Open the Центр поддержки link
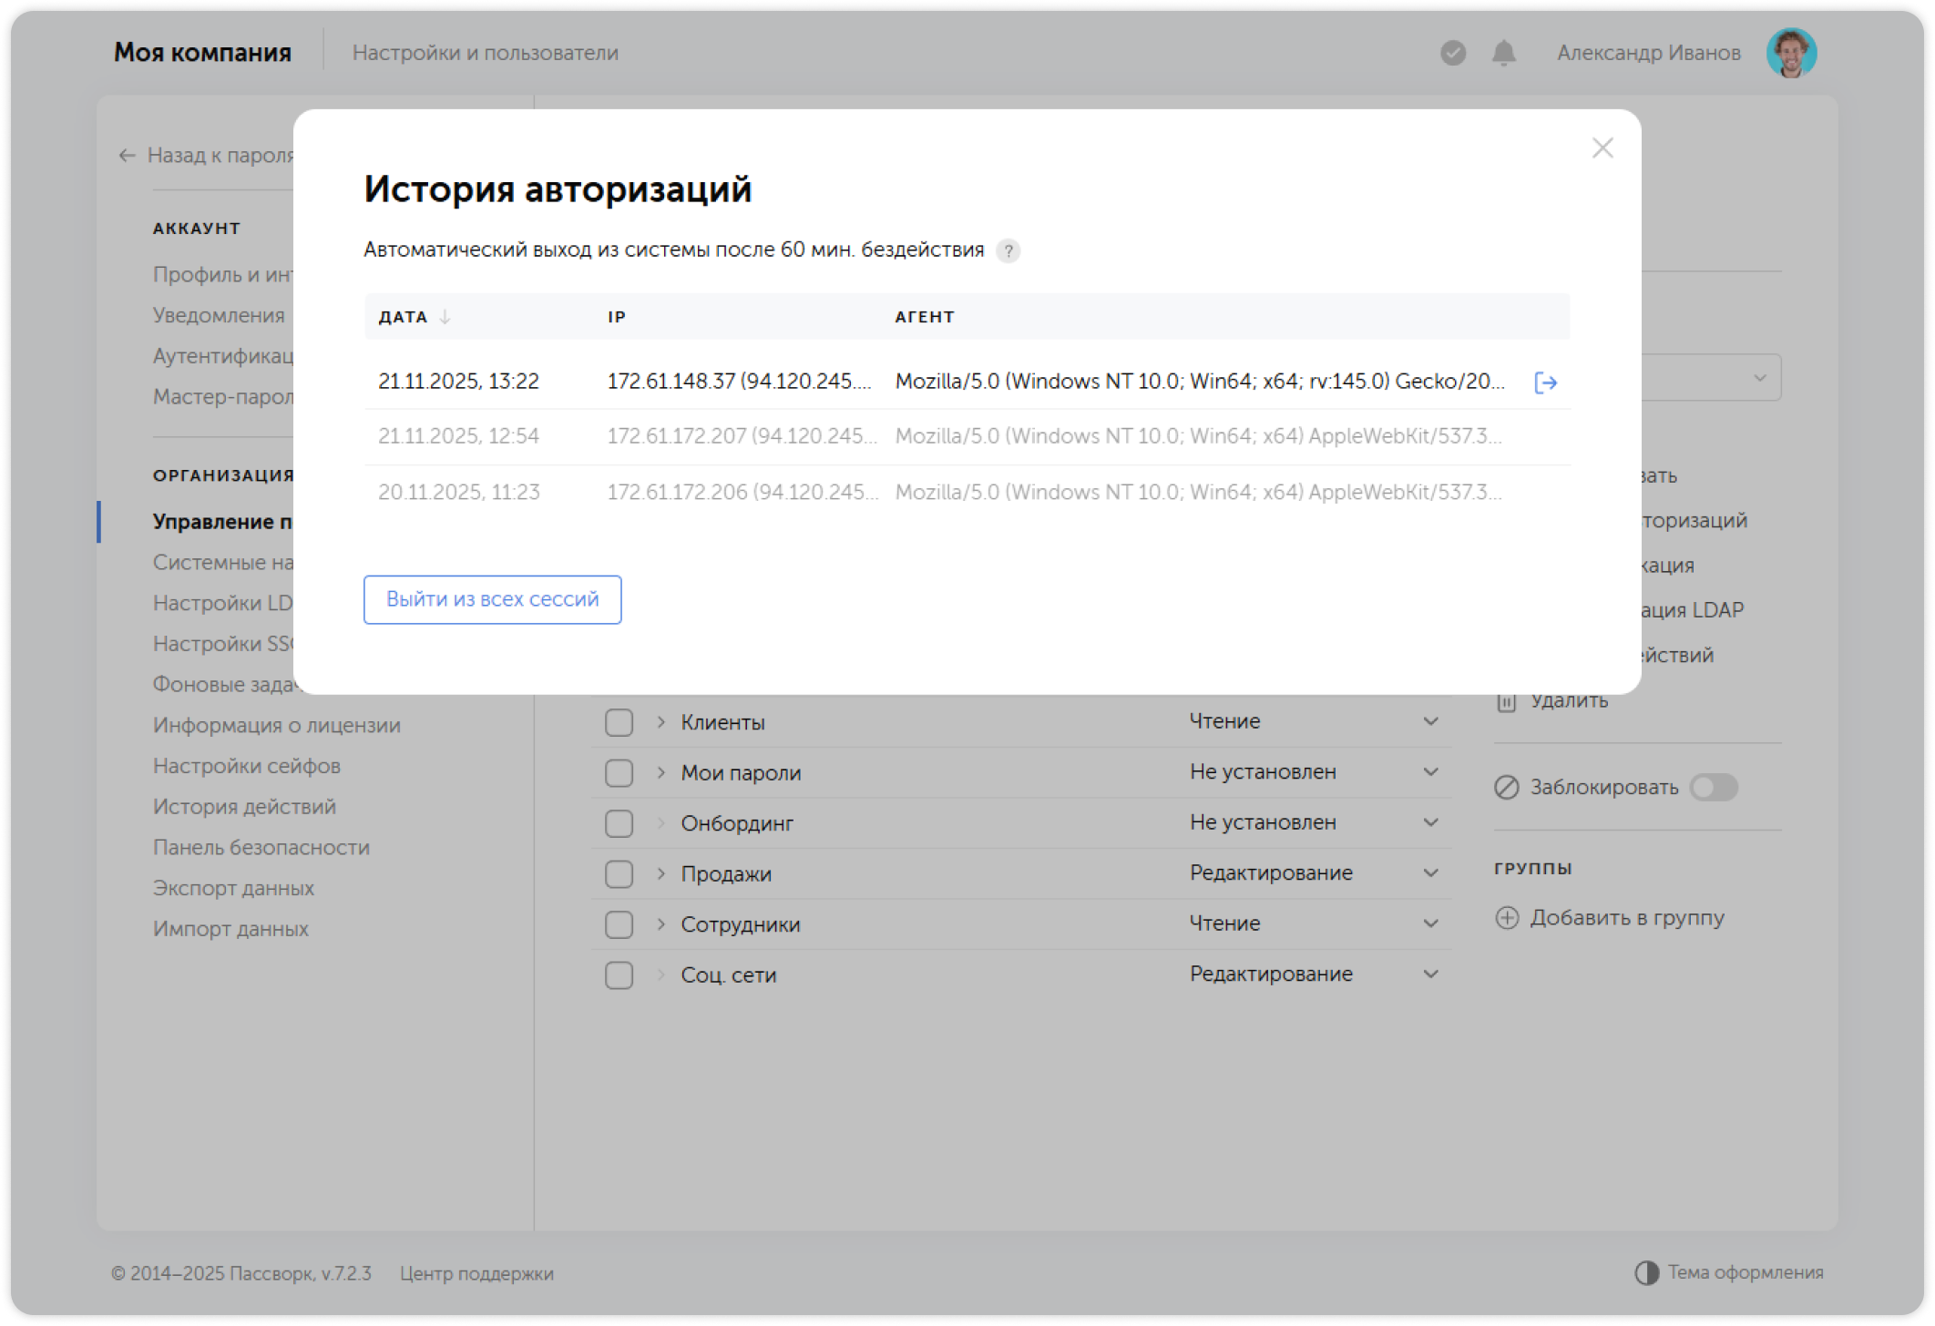The height and width of the screenshot is (1326, 1935). (476, 1273)
